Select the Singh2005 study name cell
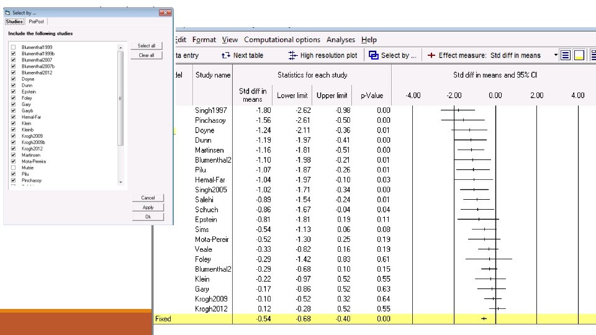This screenshot has width=596, height=335. coord(211,190)
